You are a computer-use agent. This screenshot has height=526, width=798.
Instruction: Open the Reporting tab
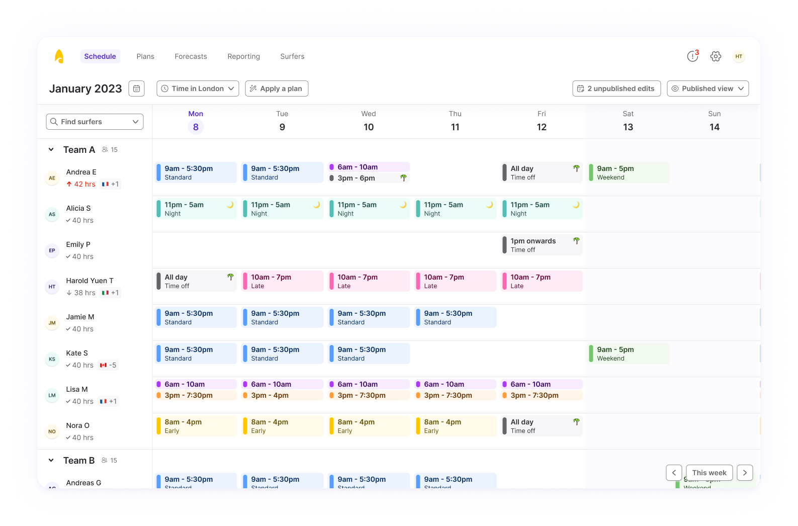[x=243, y=56]
